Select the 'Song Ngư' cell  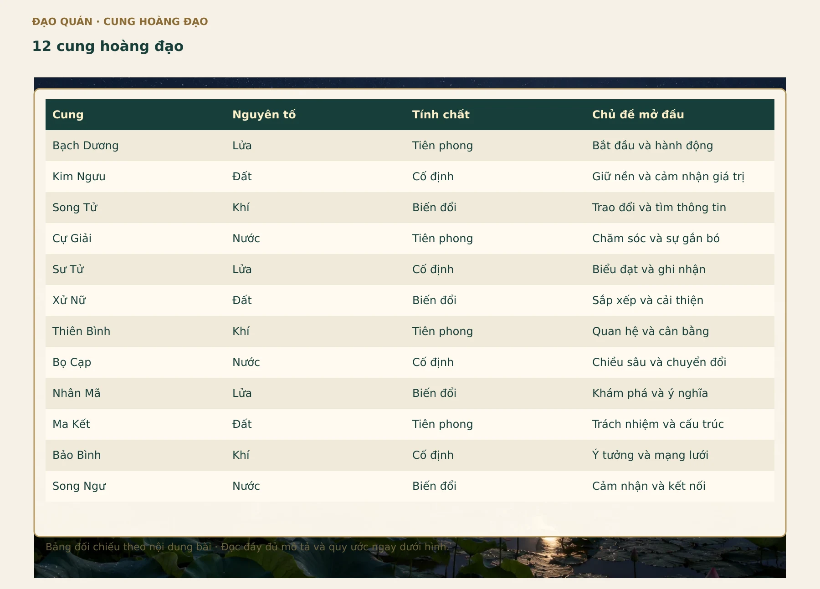point(135,486)
